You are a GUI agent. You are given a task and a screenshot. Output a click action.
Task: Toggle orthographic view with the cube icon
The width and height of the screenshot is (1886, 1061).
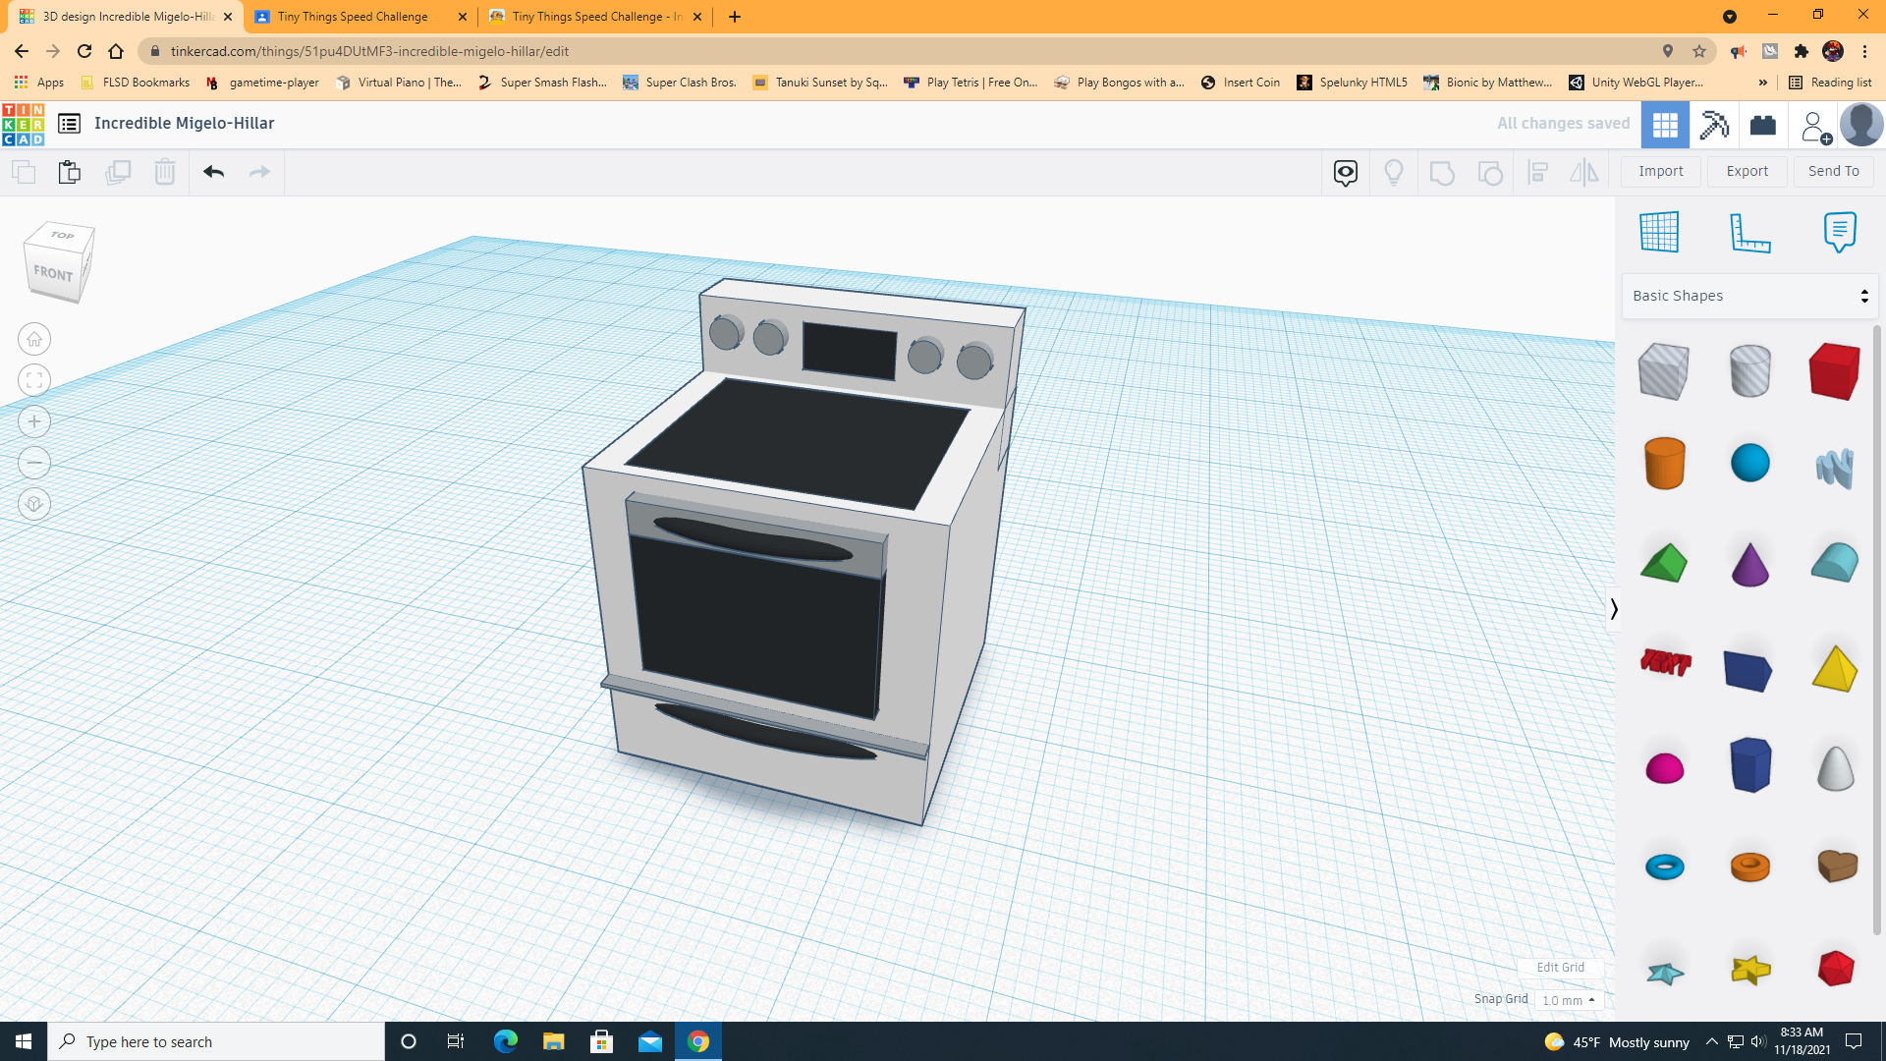coord(33,504)
